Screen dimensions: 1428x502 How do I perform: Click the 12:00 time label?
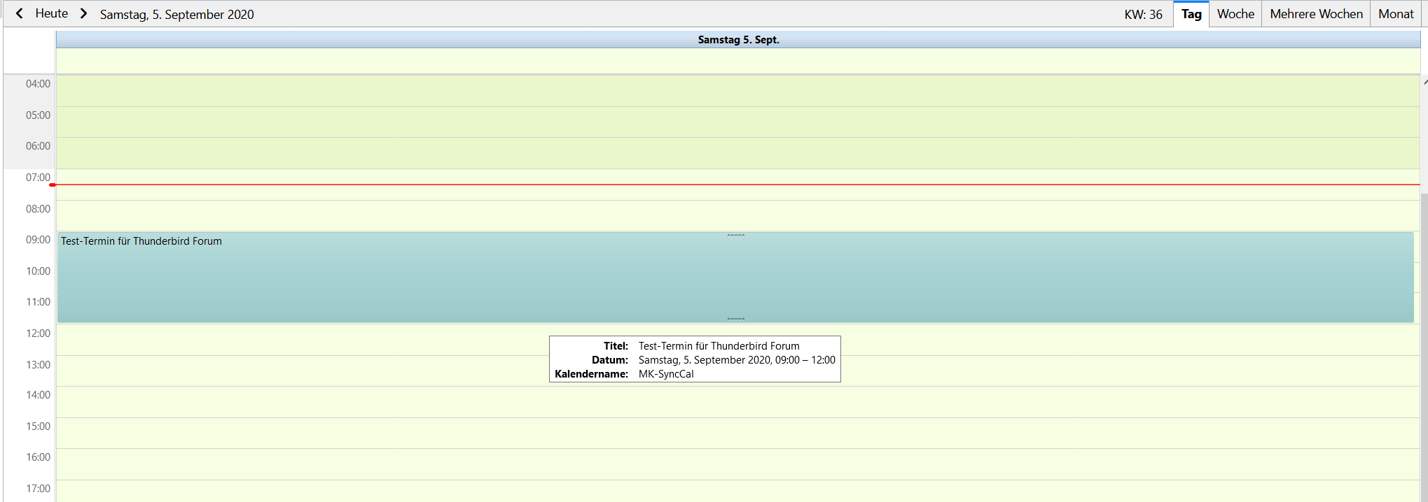[x=38, y=334]
